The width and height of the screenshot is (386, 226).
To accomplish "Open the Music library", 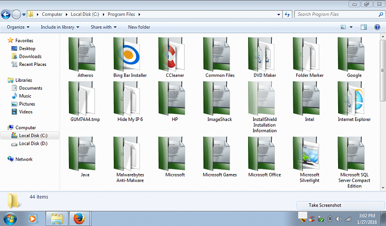I will 25,96.
